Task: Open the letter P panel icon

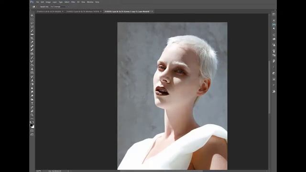Action: (x=274, y=61)
